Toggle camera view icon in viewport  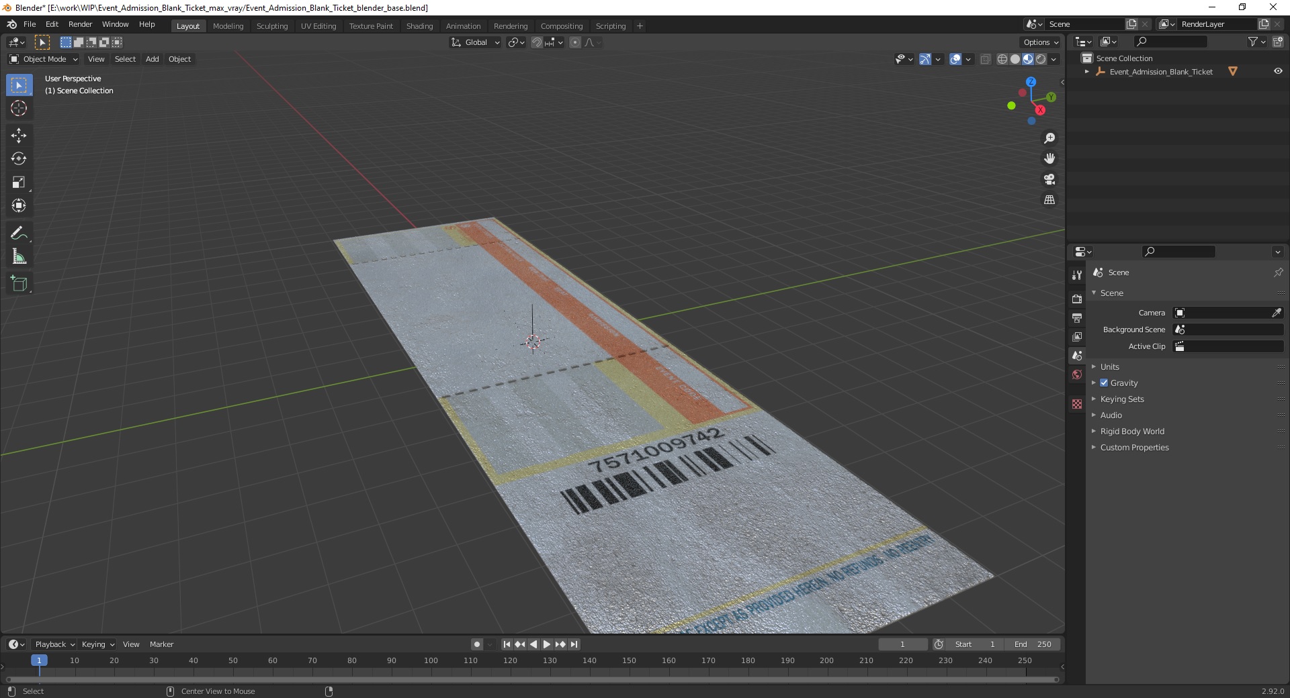1049,179
